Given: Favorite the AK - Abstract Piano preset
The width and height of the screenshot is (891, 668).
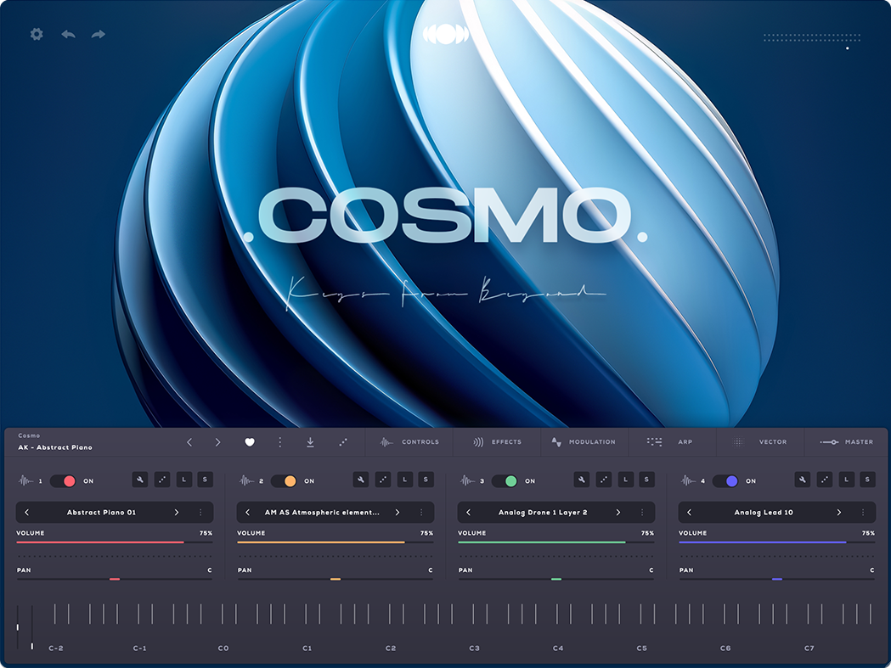Looking at the screenshot, I should coord(250,441).
